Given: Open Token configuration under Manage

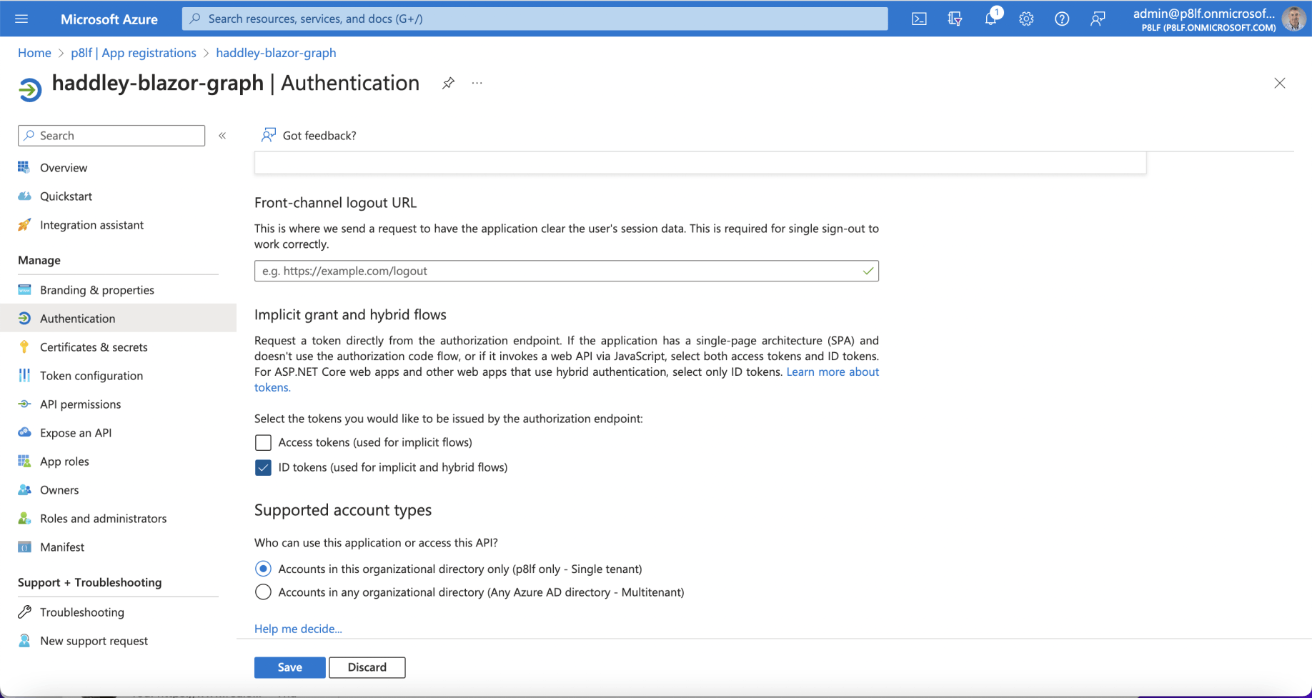Looking at the screenshot, I should [x=91, y=375].
